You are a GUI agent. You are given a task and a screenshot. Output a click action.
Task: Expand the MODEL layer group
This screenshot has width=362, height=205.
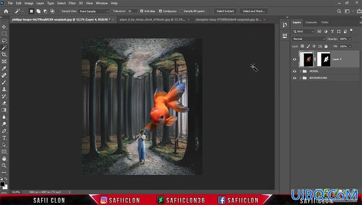click(300, 71)
